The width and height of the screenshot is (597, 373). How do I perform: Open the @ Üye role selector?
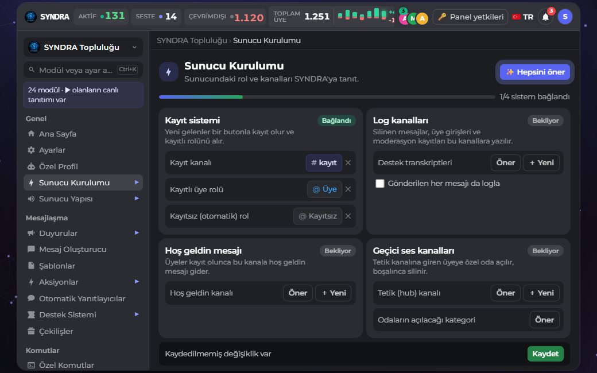324,189
